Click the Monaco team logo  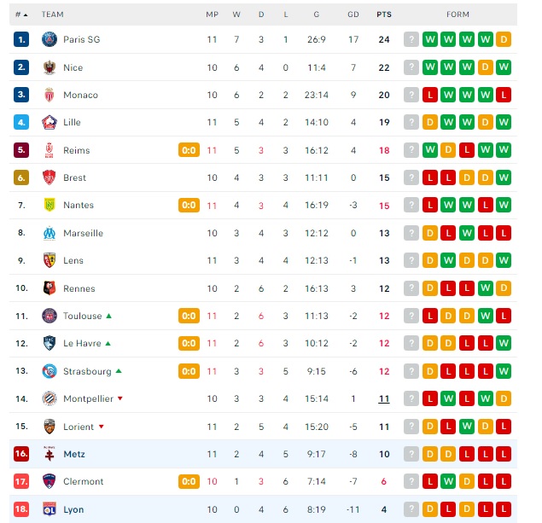click(x=50, y=95)
